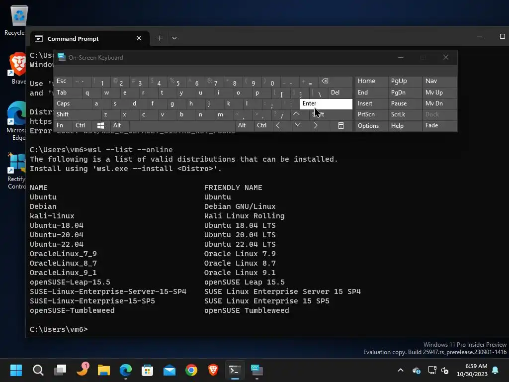Click the Windows logo key on keyboard
The image size is (509, 382).
point(100,126)
